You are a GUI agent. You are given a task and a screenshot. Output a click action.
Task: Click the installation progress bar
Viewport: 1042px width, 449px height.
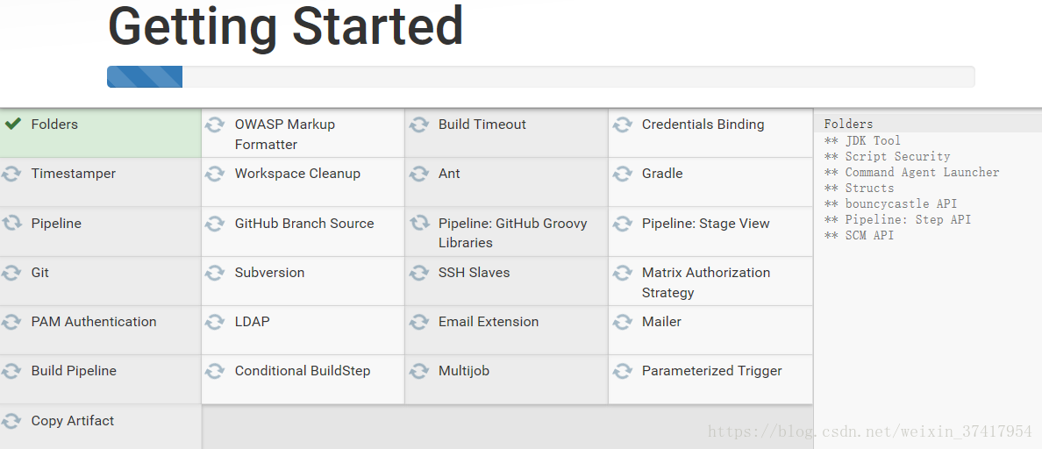point(540,76)
